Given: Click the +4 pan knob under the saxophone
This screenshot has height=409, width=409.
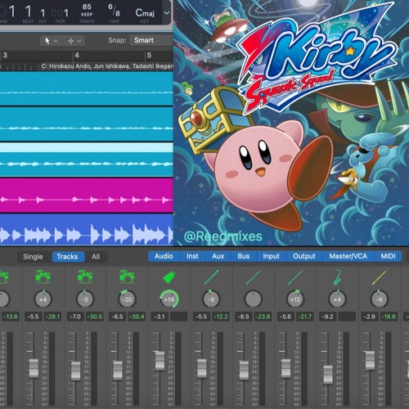Looking at the screenshot, I should tap(338, 299).
